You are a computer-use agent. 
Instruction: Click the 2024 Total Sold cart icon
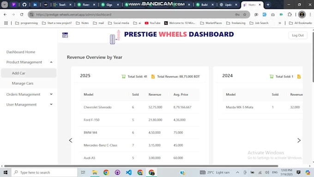pos(272,77)
